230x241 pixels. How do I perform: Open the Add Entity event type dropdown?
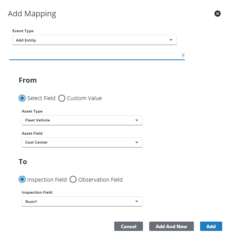click(x=94, y=40)
